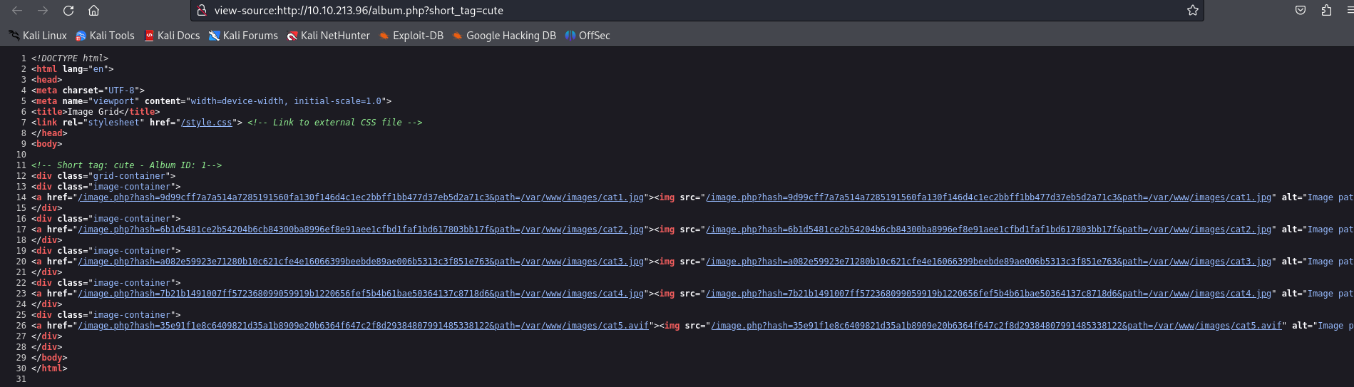
Task: Open Google Hacking DB bookmark
Action: (503, 36)
